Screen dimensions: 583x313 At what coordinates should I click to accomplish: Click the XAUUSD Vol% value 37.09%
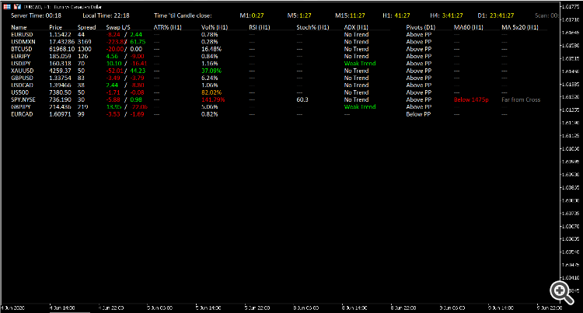pyautogui.click(x=211, y=71)
